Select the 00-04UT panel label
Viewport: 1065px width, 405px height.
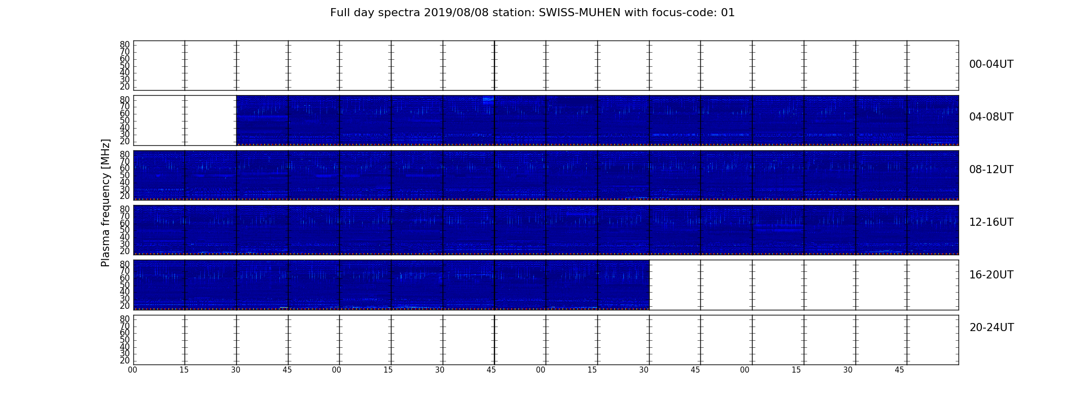tap(991, 64)
